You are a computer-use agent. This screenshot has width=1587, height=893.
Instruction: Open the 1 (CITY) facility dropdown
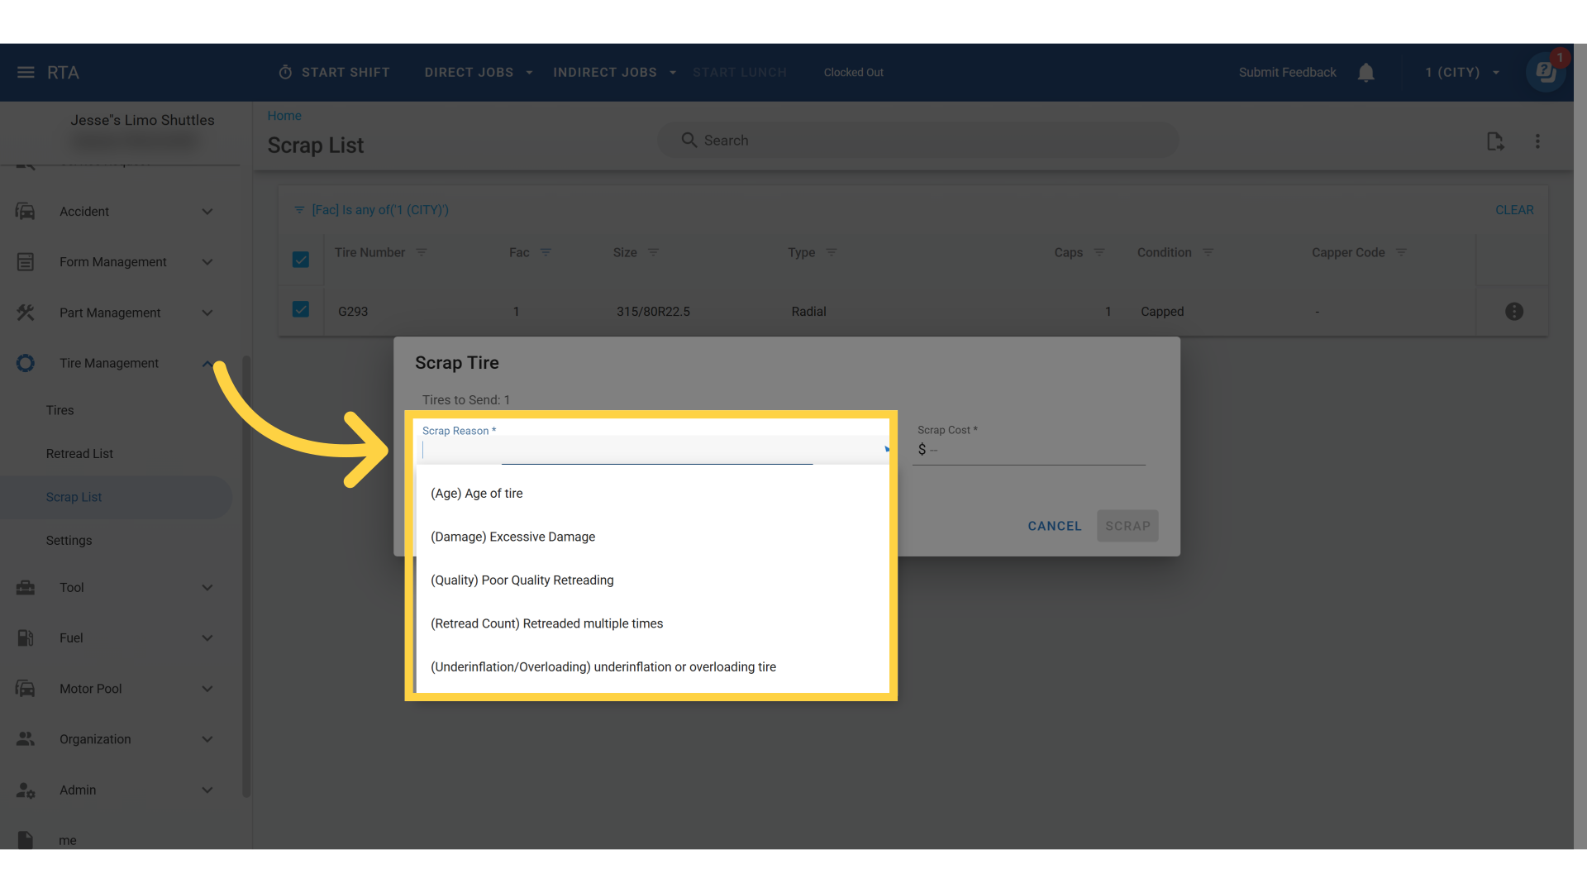(x=1461, y=73)
